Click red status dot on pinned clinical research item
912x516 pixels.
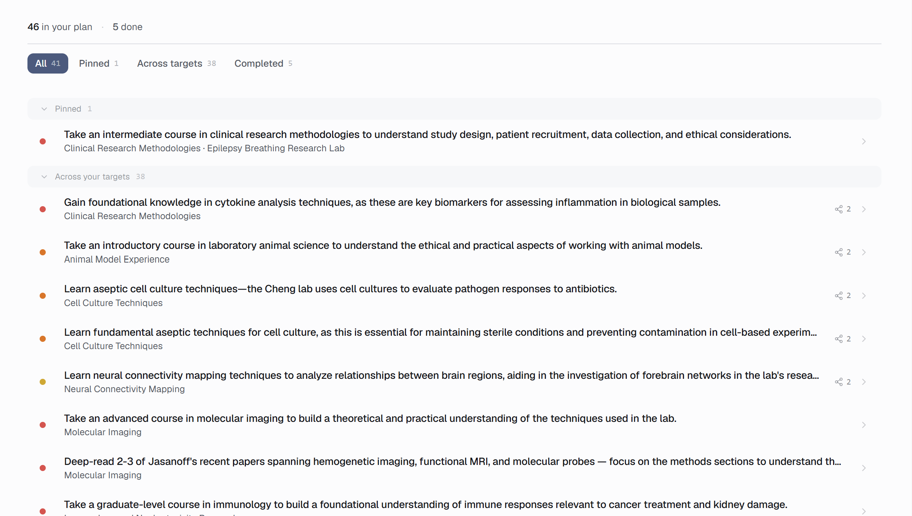[43, 141]
